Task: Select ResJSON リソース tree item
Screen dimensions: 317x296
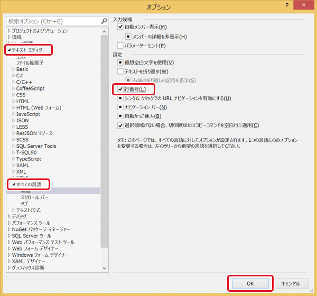Action: point(34,133)
